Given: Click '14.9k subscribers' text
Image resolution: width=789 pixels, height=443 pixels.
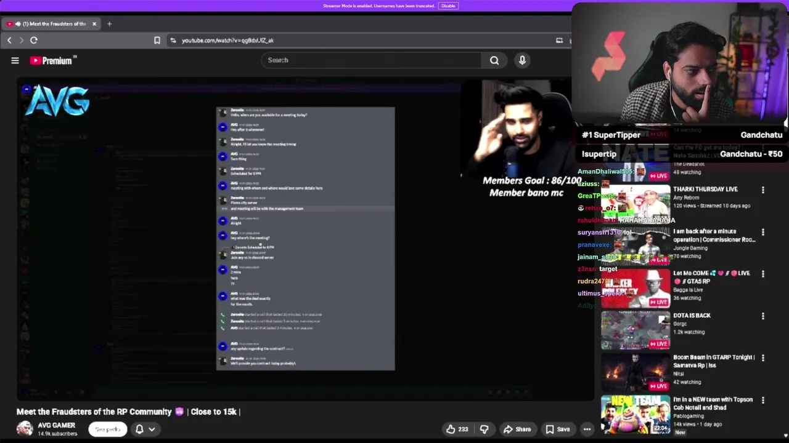Looking at the screenshot, I should (57, 434).
